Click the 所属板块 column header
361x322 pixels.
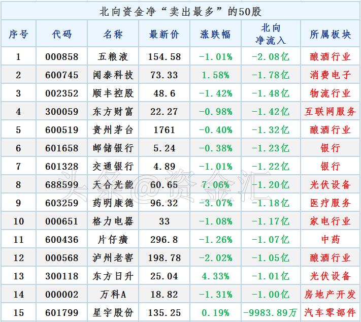[330, 35]
